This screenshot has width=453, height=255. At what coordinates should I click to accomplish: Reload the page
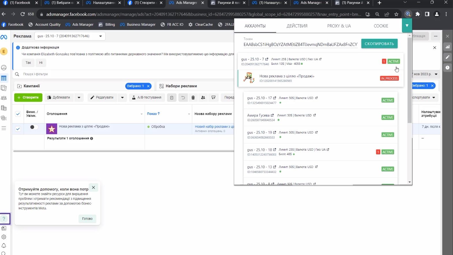[23, 14]
